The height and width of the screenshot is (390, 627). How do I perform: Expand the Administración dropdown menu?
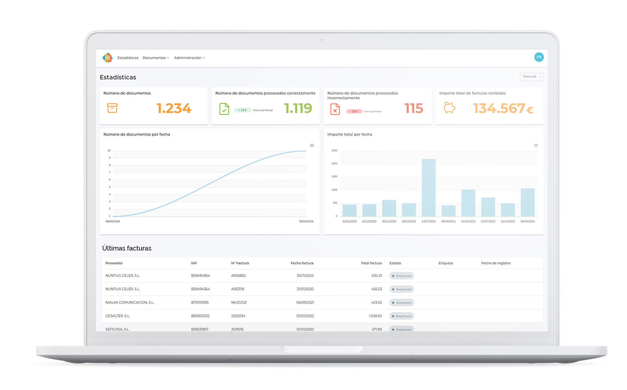pyautogui.click(x=189, y=58)
